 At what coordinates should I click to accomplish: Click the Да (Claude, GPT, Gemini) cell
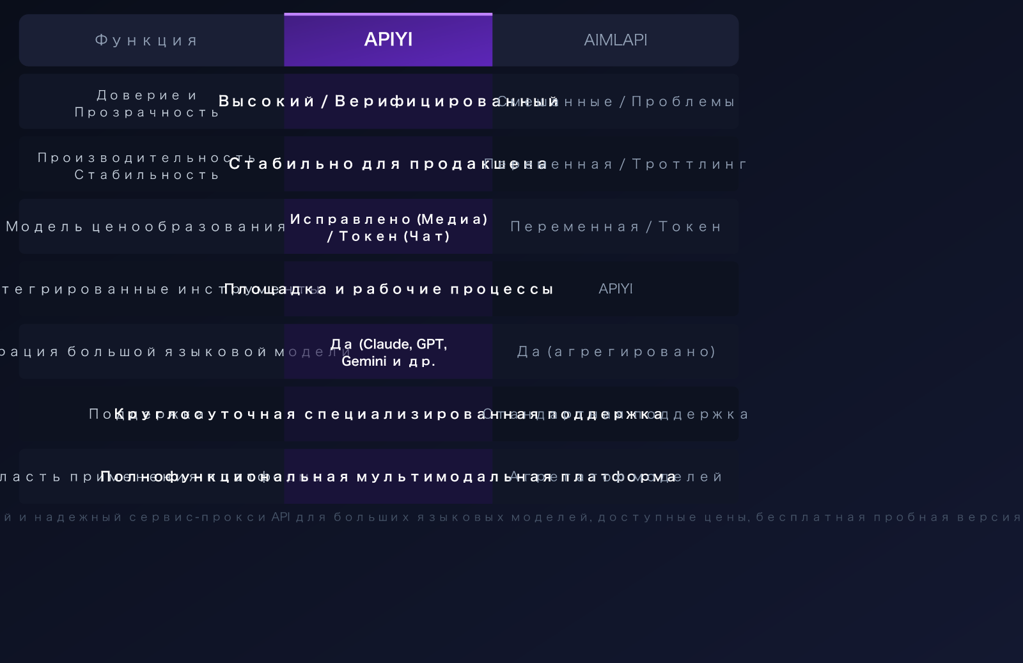tap(388, 352)
